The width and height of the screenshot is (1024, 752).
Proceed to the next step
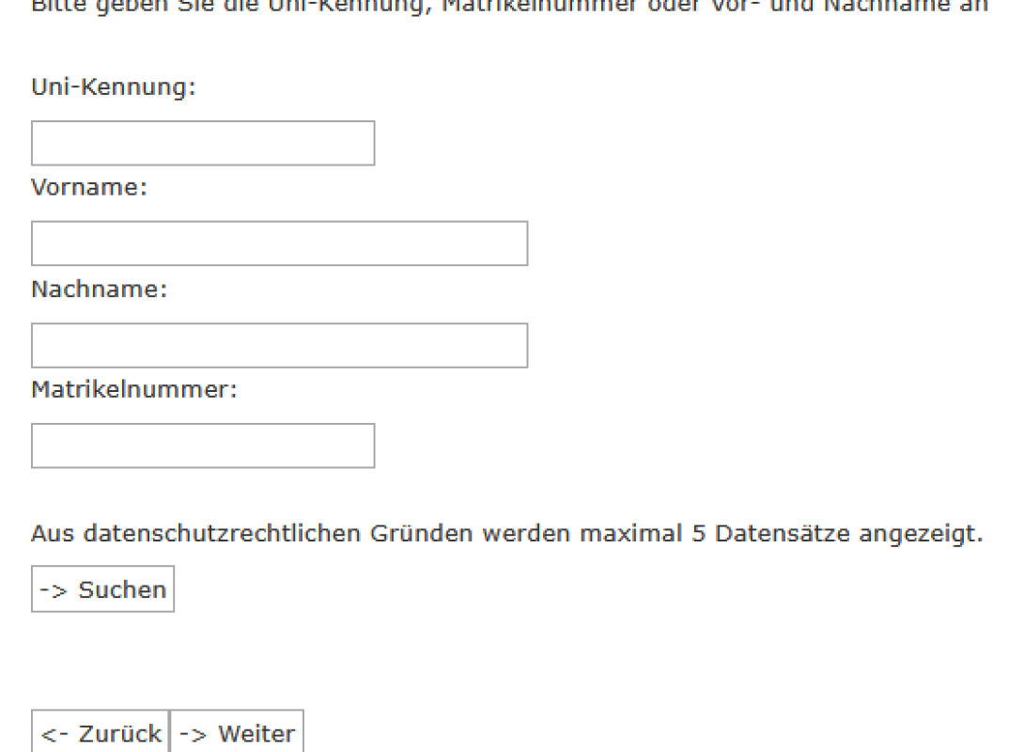[237, 733]
